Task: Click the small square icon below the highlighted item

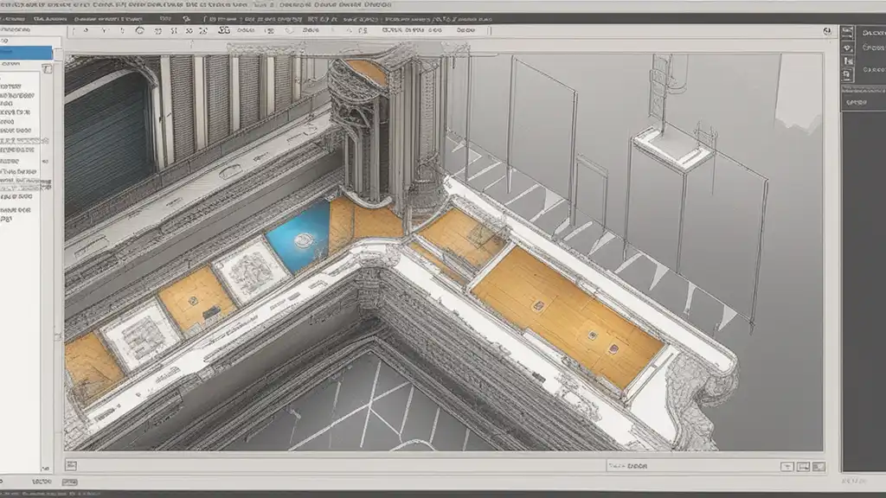Action: point(47,69)
